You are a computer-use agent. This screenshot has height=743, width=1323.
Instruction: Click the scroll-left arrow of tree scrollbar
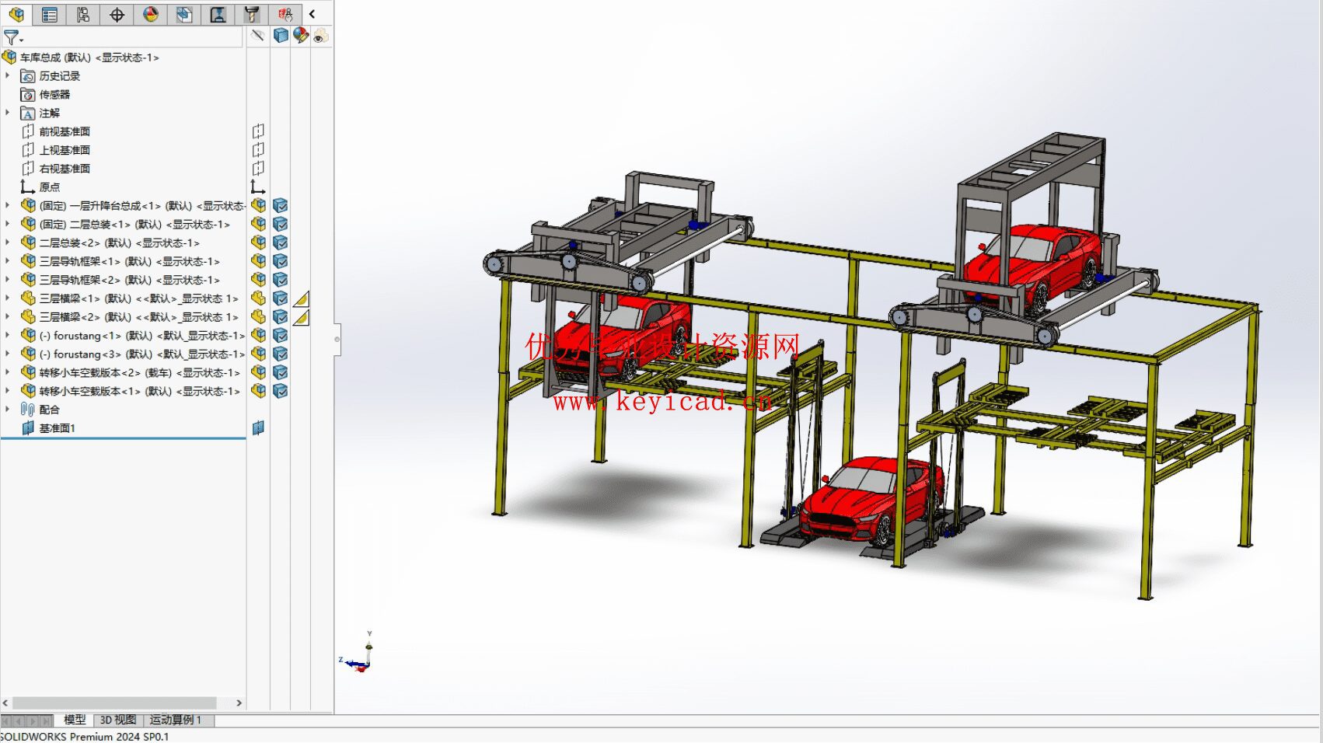5,703
